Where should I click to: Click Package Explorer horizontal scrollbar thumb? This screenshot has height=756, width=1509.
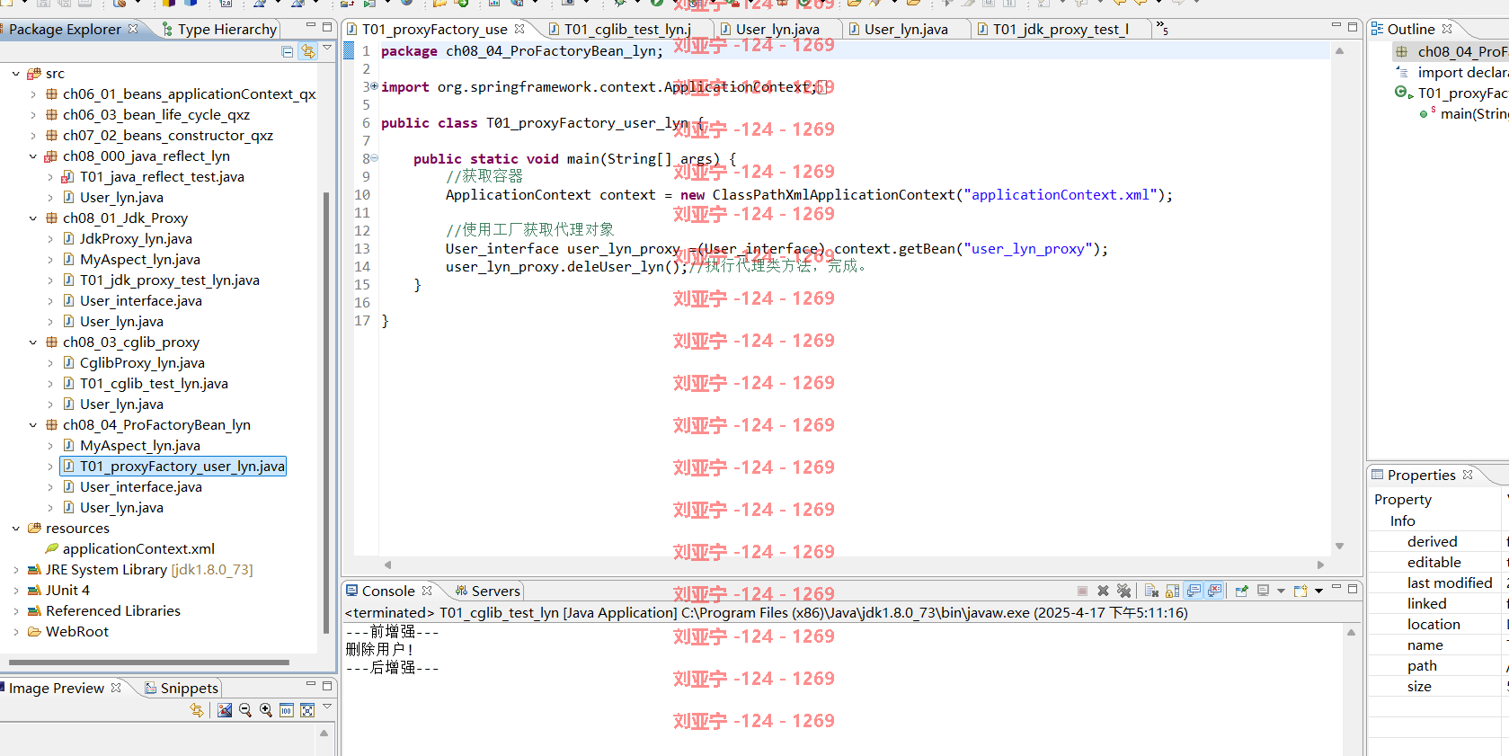[x=149, y=663]
